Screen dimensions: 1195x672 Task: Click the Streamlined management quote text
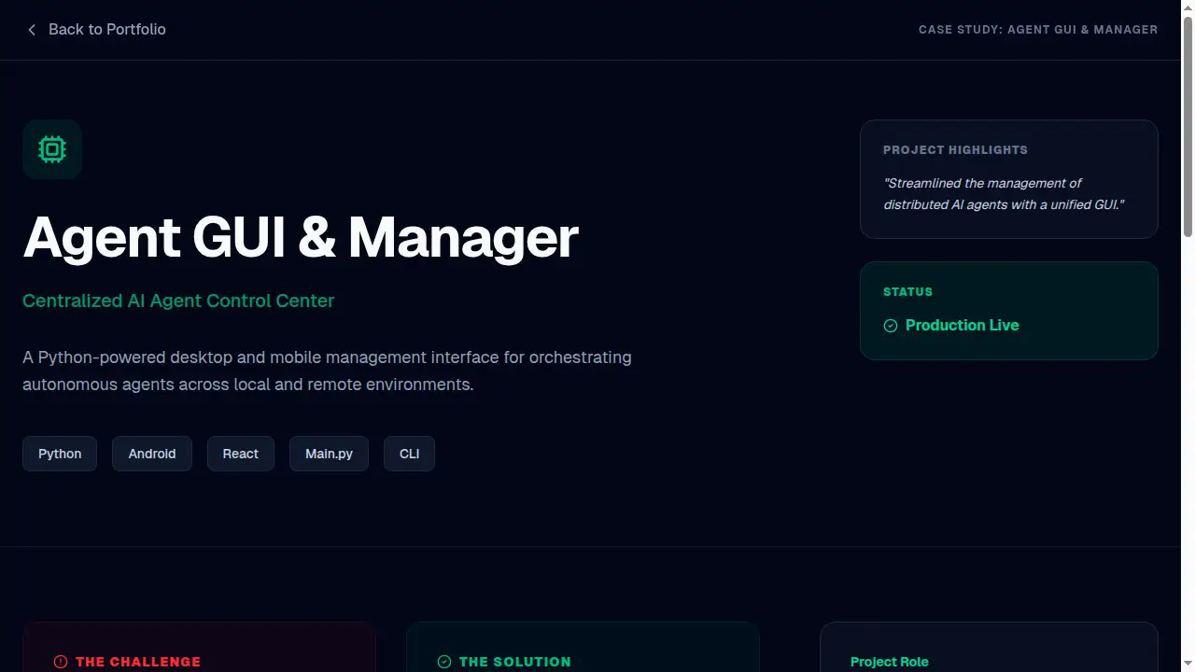pyautogui.click(x=1004, y=194)
